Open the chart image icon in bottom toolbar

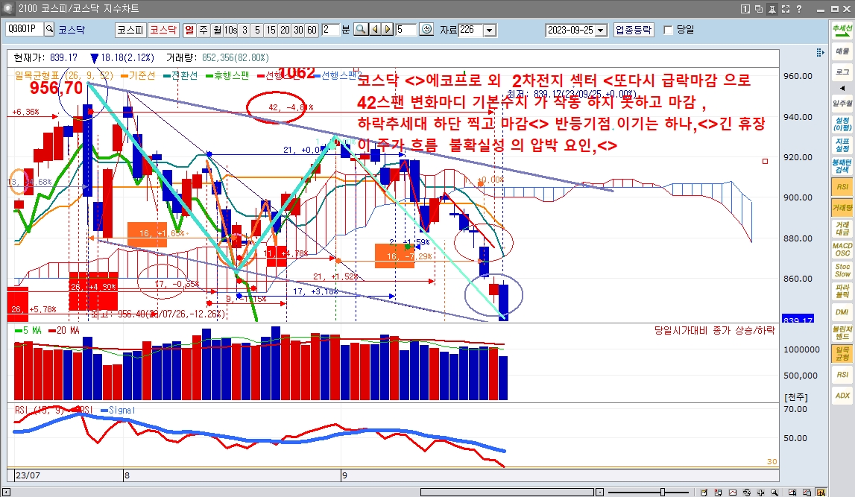[732, 493]
